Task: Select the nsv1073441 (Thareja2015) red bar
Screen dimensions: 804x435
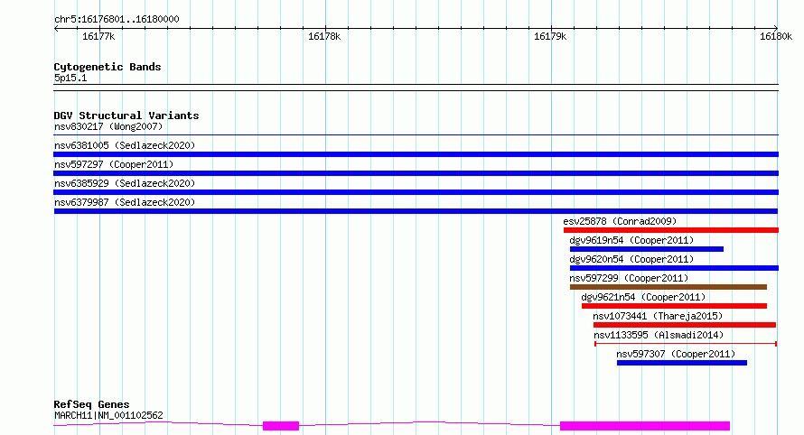Action: tap(685, 325)
